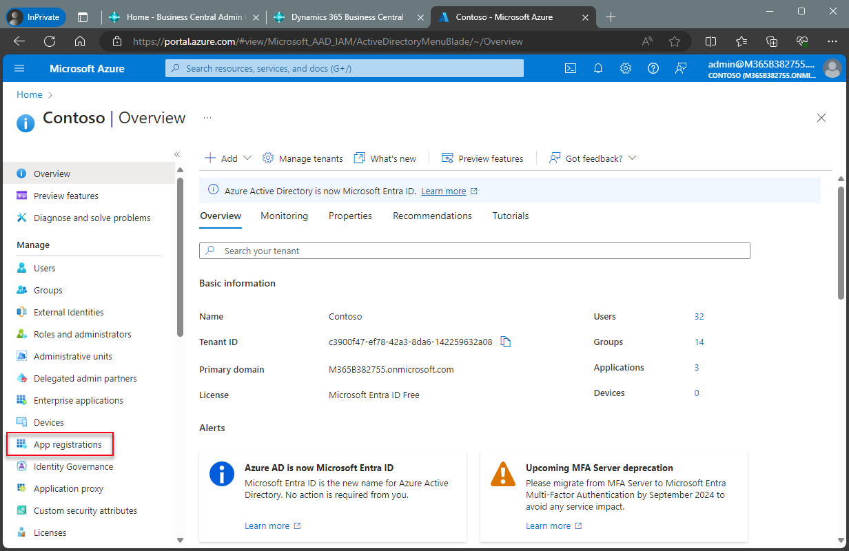Expand the Add dropdown menu
The width and height of the screenshot is (849, 551).
click(247, 158)
